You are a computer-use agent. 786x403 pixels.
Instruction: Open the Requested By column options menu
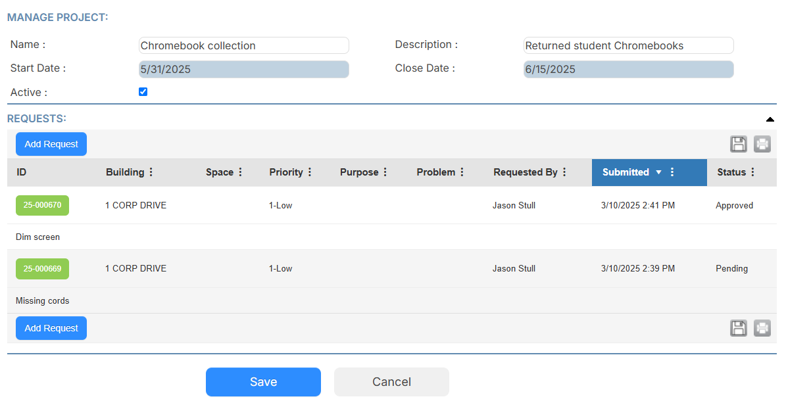[x=566, y=172]
